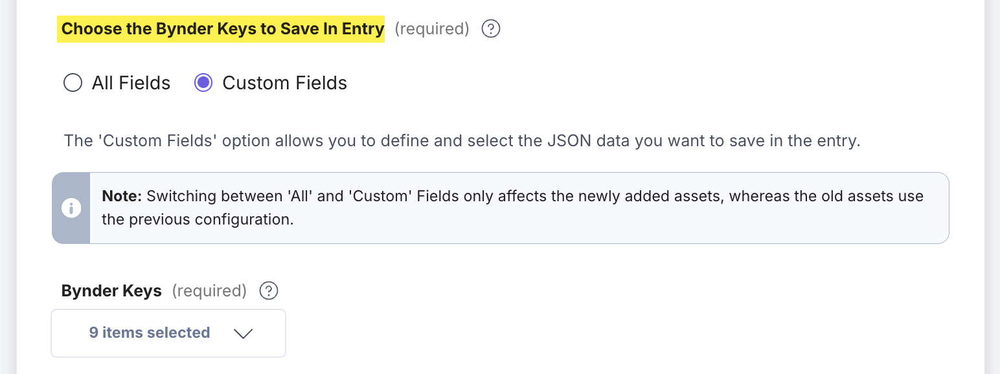Click the information symbol in the gray sidebar strip
Image resolution: width=1000 pixels, height=374 pixels.
click(x=71, y=208)
